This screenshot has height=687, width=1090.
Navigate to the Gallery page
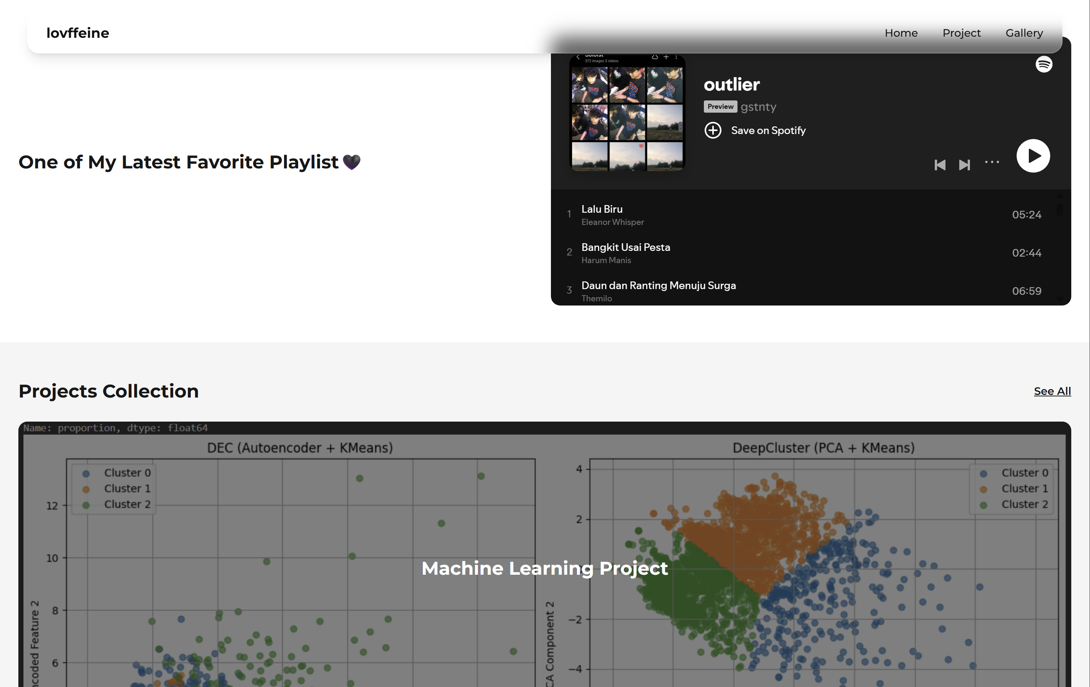[x=1024, y=33]
